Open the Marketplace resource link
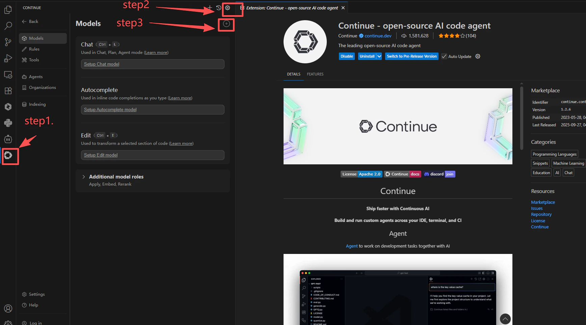 (543, 202)
